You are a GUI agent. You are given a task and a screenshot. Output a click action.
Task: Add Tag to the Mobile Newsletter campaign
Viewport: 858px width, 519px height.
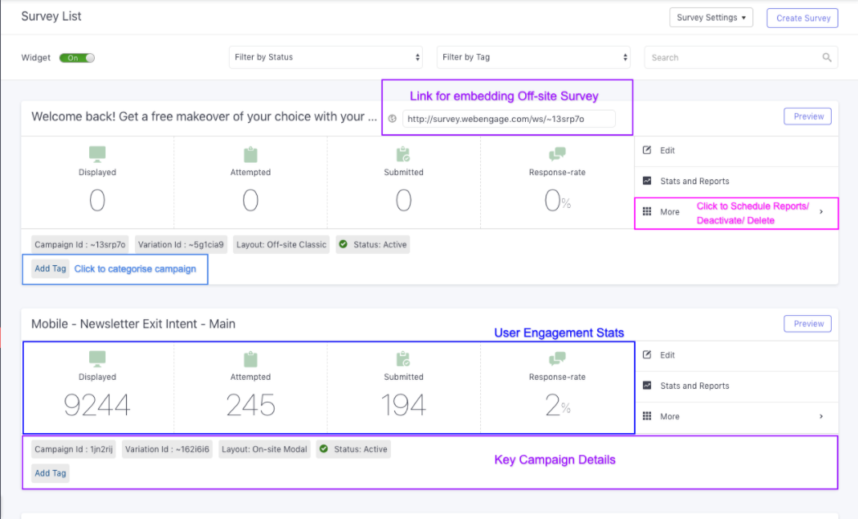[x=51, y=473]
